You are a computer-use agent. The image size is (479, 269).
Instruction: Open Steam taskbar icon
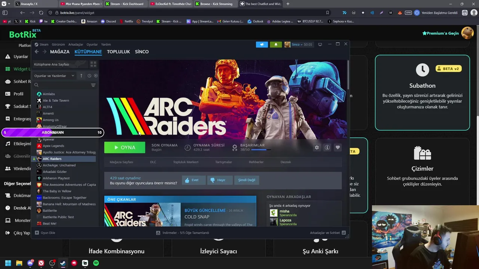tap(63, 263)
